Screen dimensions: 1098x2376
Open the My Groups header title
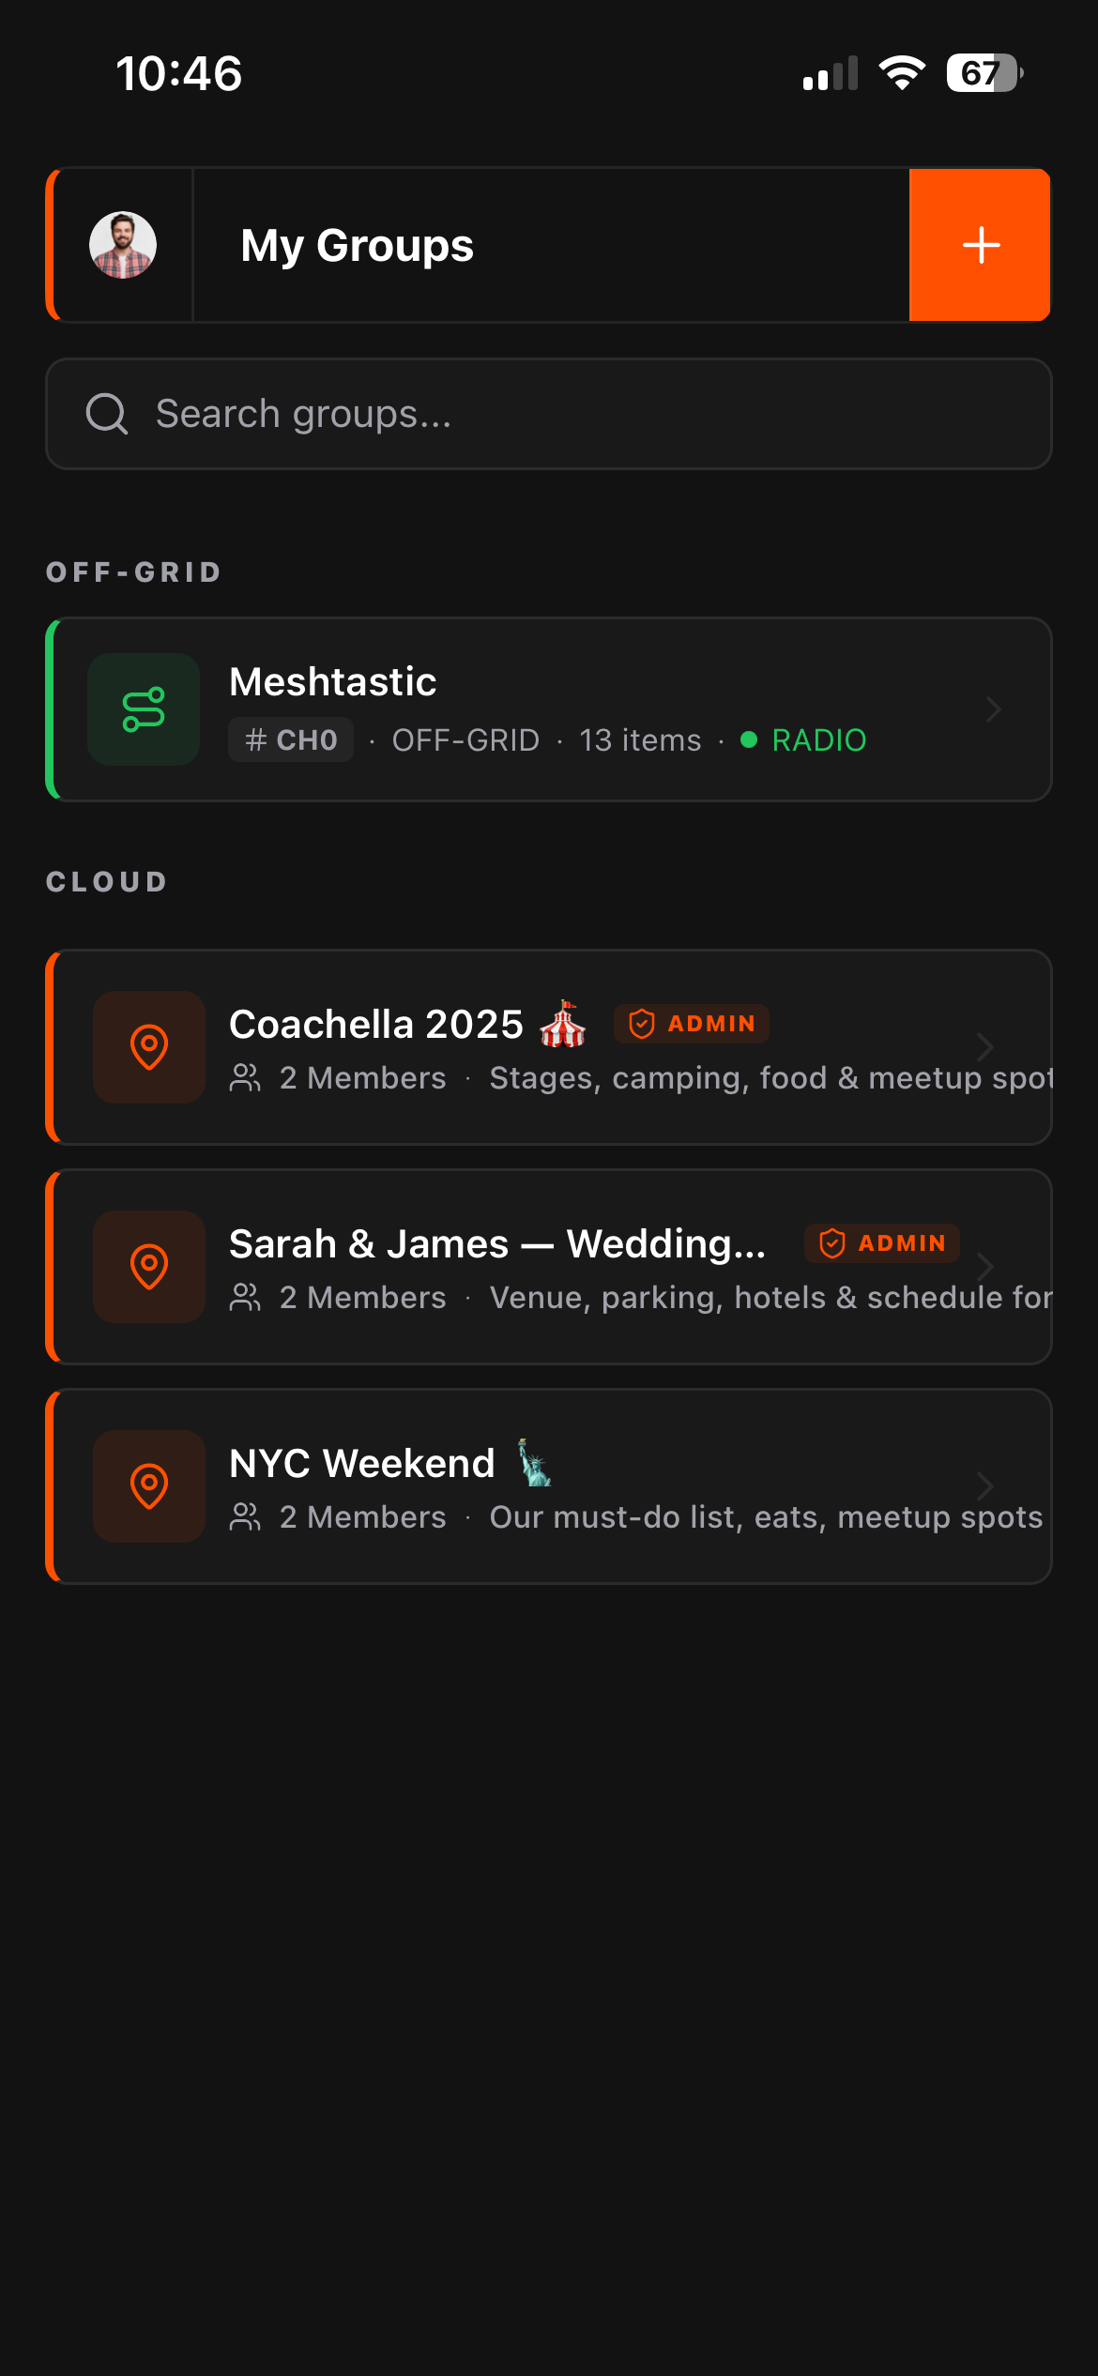tap(357, 246)
